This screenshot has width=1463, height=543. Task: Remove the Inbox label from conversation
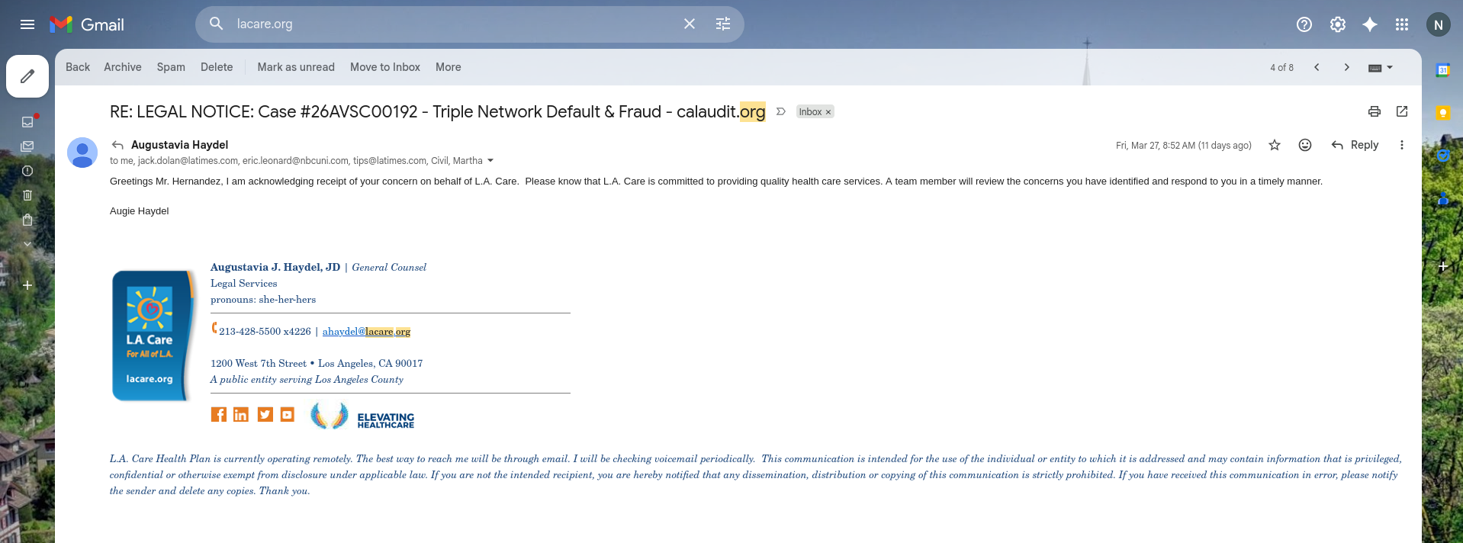[x=828, y=112]
